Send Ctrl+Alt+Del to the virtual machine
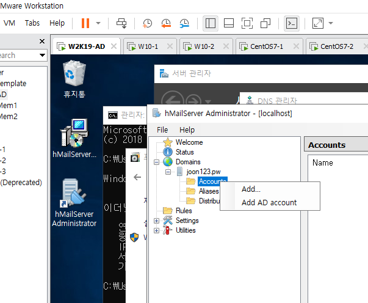Image resolution: width=368 pixels, height=303 pixels. [121, 23]
